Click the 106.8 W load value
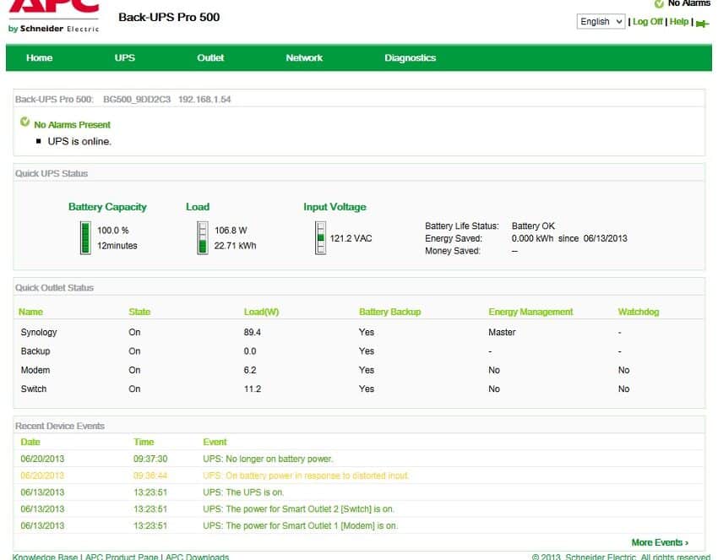The width and height of the screenshot is (718, 560). 231,231
